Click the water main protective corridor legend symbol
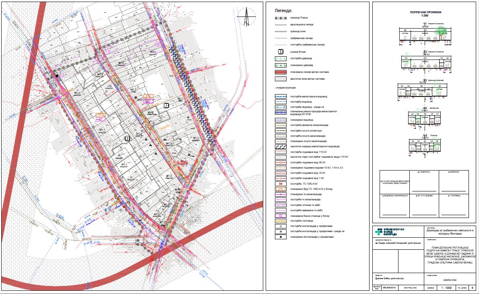The image size is (479, 294). 281,146
